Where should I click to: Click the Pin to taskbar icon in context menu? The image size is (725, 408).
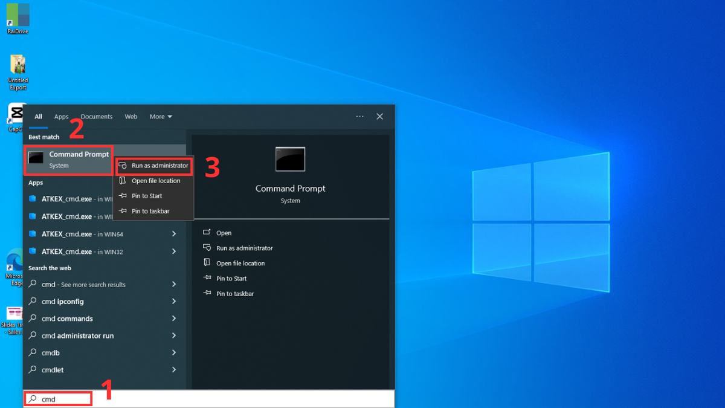(x=123, y=211)
